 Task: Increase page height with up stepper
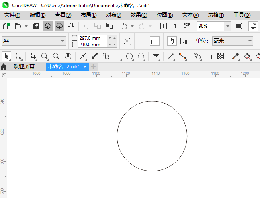(115, 45)
